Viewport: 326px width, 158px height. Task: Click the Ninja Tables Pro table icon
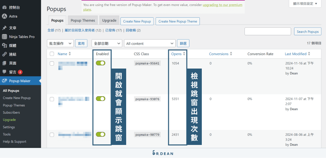click(4, 37)
